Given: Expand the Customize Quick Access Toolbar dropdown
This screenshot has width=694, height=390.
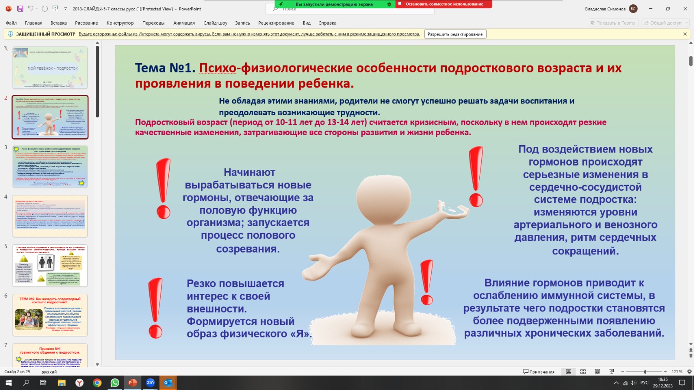Looking at the screenshot, I should click(x=65, y=9).
